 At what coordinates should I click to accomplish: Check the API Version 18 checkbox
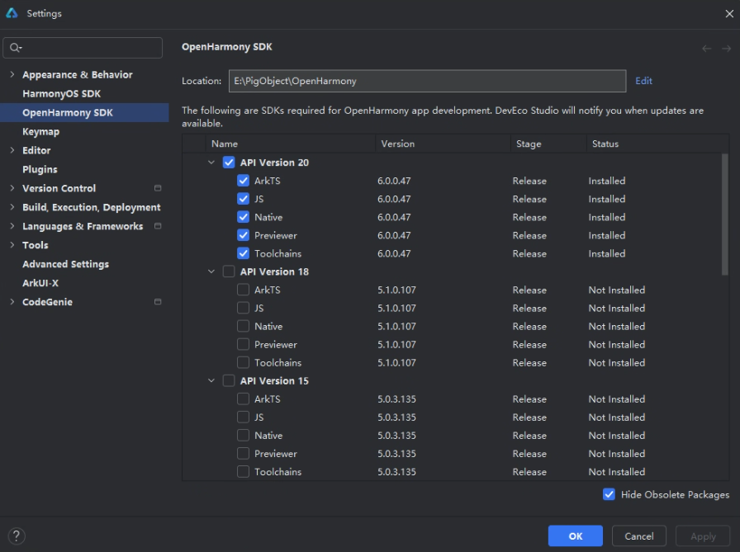(x=229, y=271)
